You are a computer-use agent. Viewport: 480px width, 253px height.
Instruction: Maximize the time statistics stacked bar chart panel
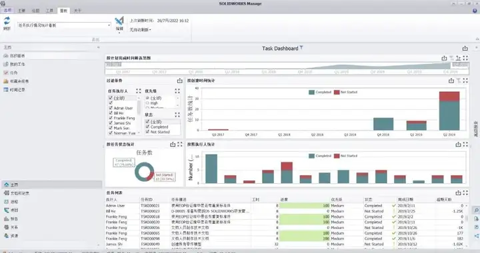(465, 81)
